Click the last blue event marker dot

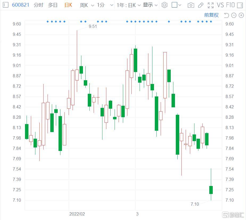point(211,22)
